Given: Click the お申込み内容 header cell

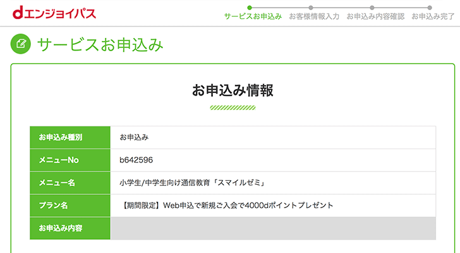Looking at the screenshot, I should tap(70, 228).
